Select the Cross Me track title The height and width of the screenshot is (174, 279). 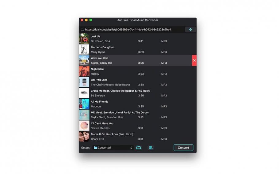tap(120, 91)
